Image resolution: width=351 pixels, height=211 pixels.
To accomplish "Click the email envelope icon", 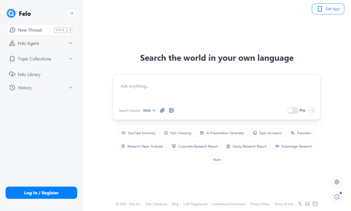I will click(315, 204).
